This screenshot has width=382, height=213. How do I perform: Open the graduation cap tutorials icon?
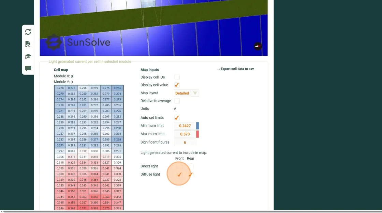tap(28, 56)
